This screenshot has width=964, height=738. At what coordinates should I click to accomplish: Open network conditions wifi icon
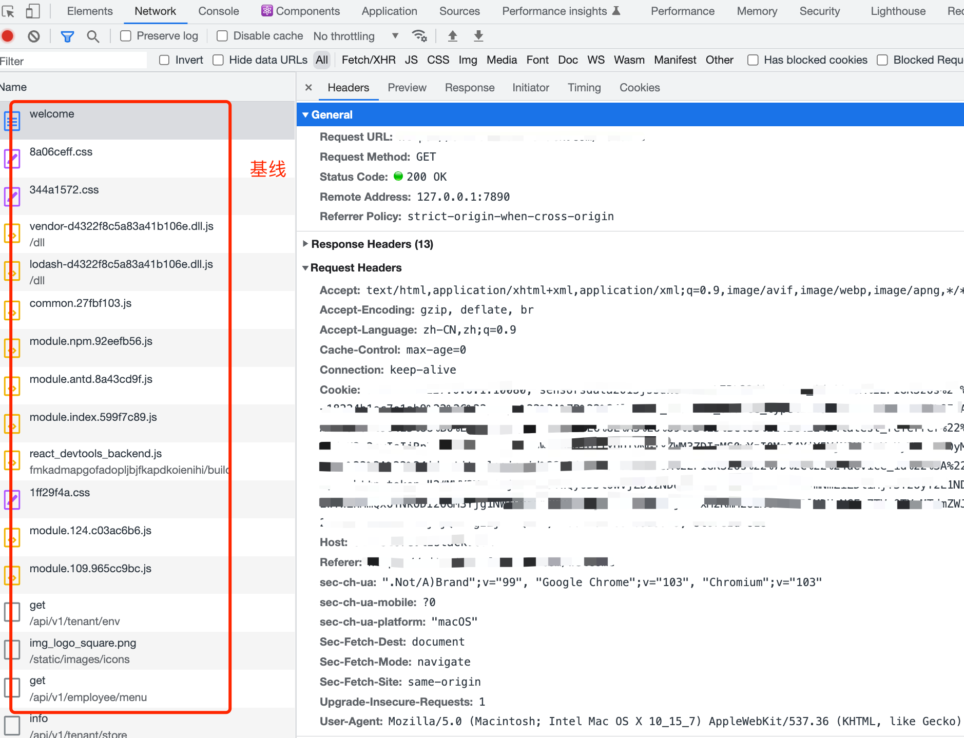click(x=419, y=36)
